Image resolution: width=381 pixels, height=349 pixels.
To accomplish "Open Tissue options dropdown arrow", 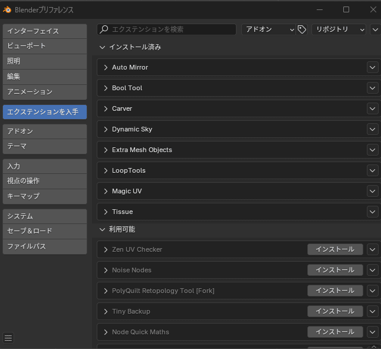I will [x=373, y=212].
